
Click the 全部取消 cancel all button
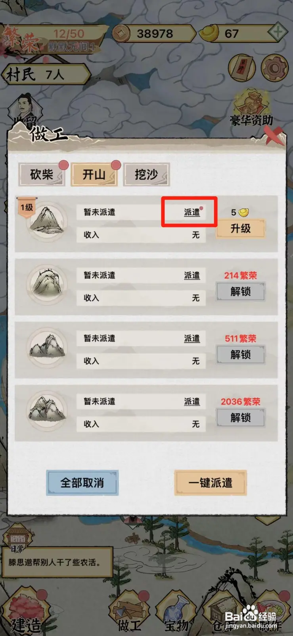[82, 483]
